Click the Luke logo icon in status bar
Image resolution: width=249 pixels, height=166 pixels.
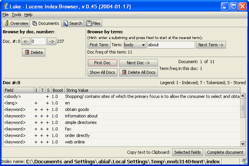coord(244,161)
